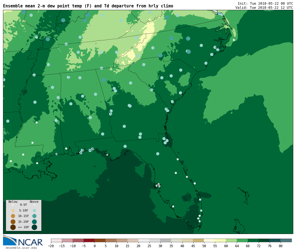
Task: Select the 45 to 50 tan swatch
Action: pyautogui.click(x=199, y=240)
